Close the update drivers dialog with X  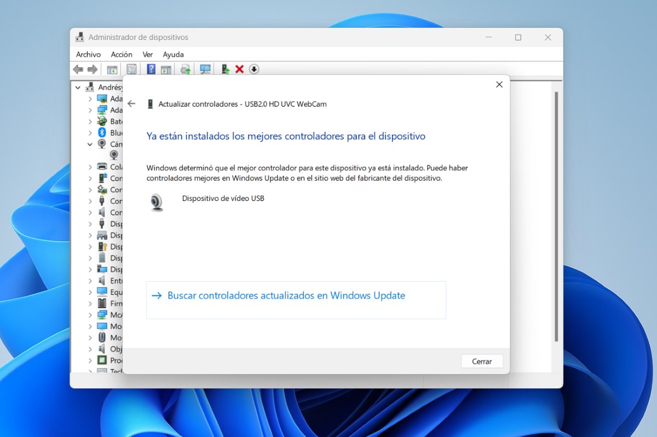499,85
